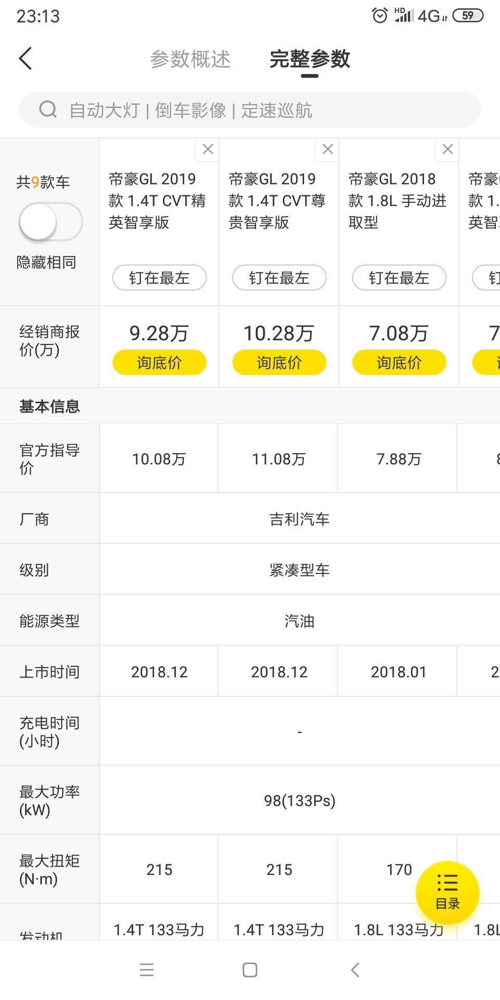Tap the alarm clock status icon

[x=380, y=16]
